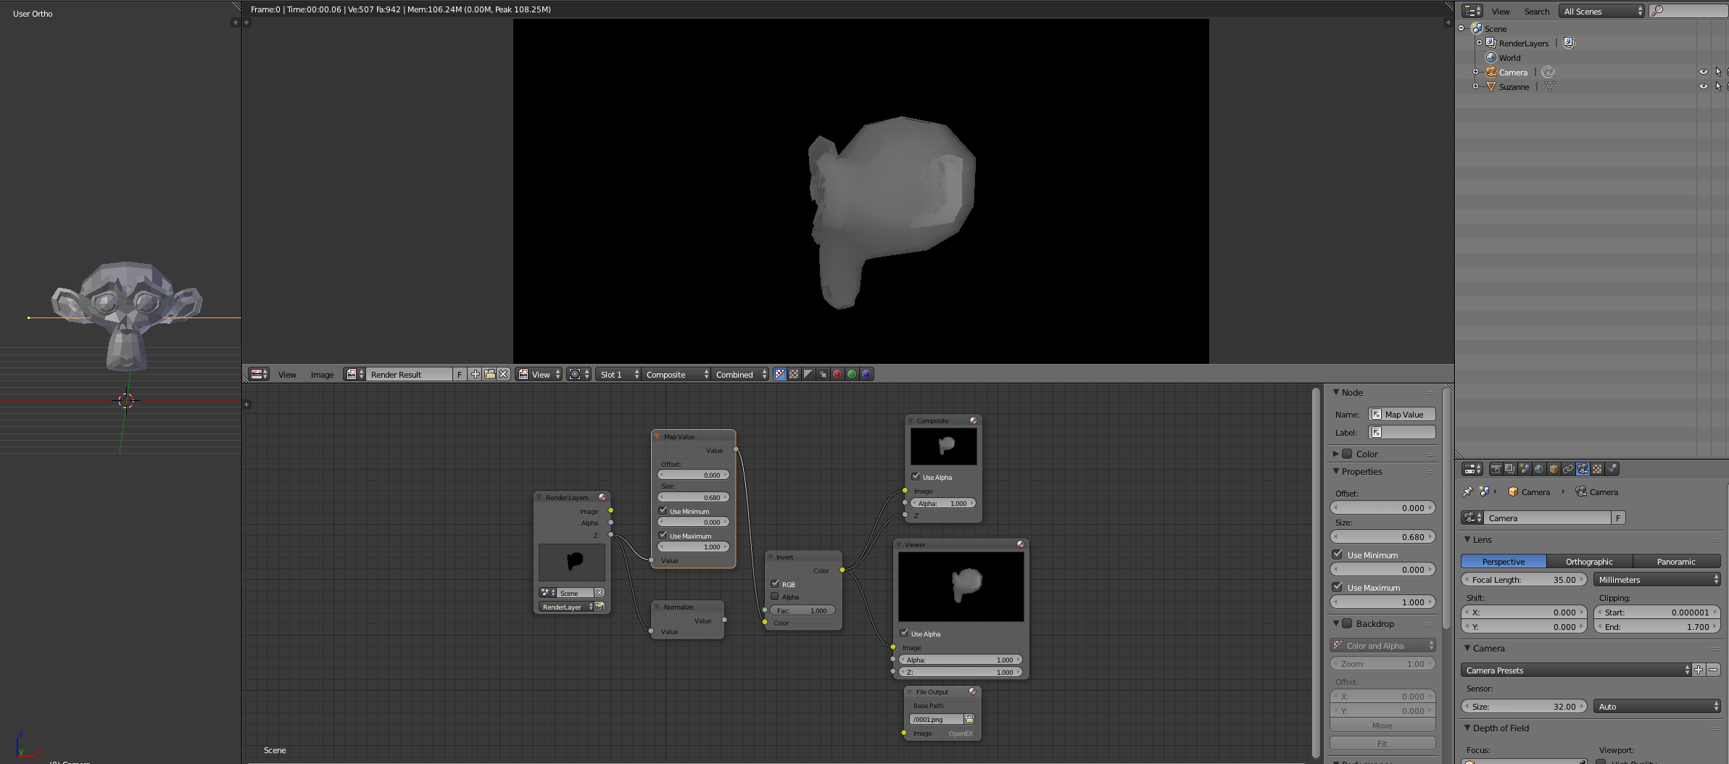Open the Render properties tab (camera icon)
The width and height of the screenshot is (1729, 764).
coord(1496,469)
